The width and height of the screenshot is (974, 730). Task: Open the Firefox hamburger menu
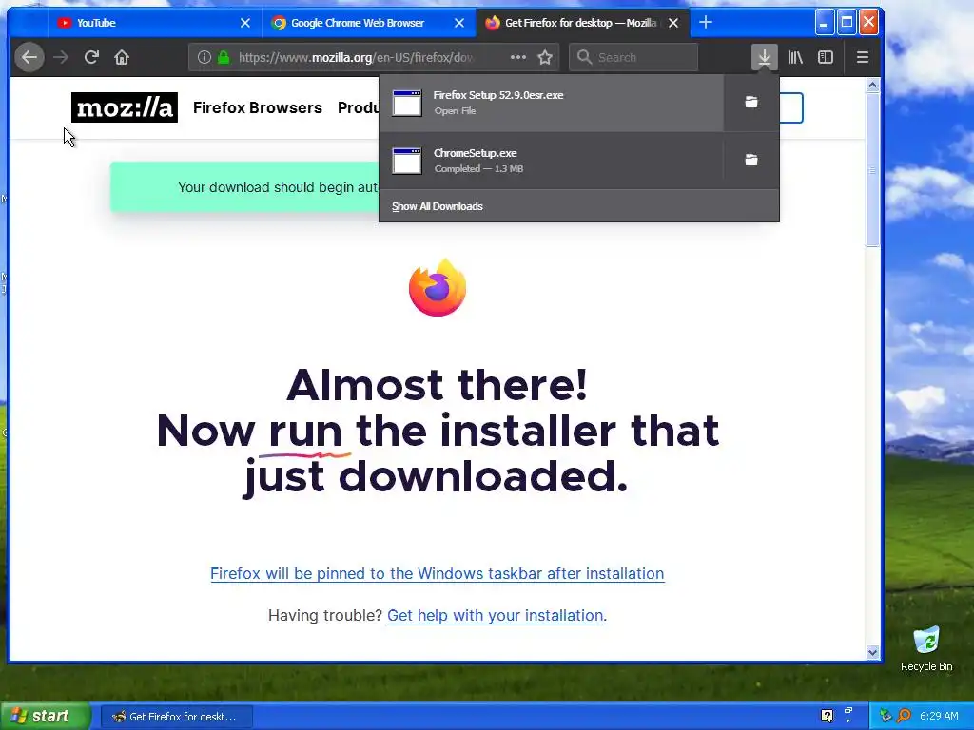click(x=862, y=57)
